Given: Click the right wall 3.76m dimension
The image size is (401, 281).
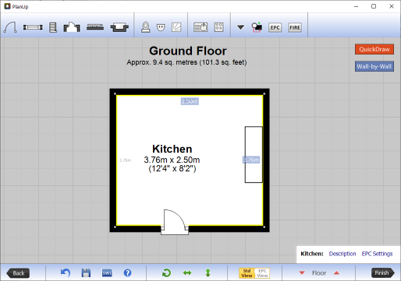Looking at the screenshot, I should click(251, 160).
